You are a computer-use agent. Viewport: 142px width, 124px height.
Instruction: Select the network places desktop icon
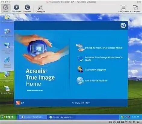pyautogui.click(x=7, y=46)
